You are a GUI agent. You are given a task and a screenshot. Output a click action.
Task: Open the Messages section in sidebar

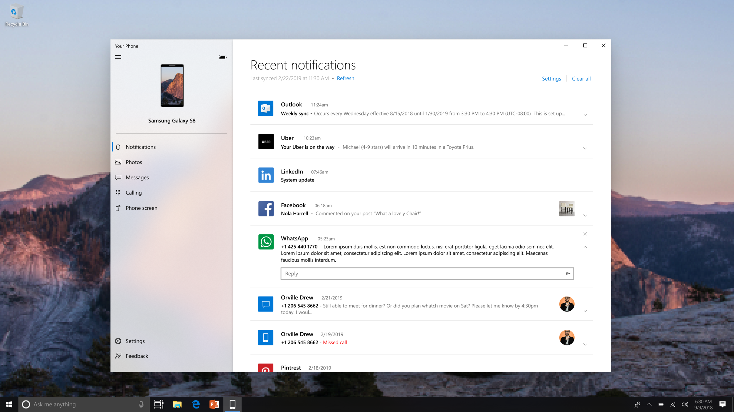pos(137,177)
